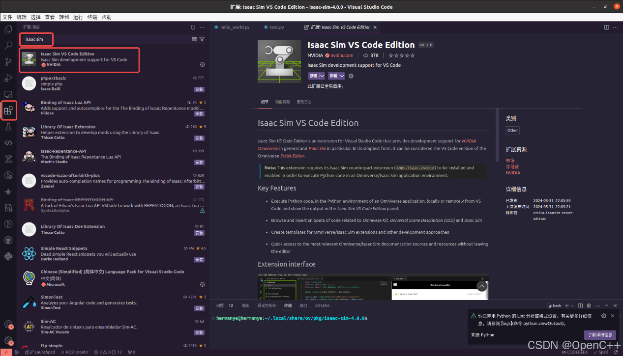Open the GitHub icon in activity bar
The width and height of the screenshot is (623, 356).
[x=8, y=240]
